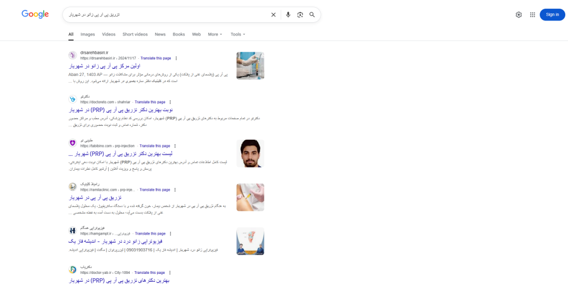Open the doctoreto.com result title link
Viewport: 568px width, 285px height.
click(x=120, y=110)
